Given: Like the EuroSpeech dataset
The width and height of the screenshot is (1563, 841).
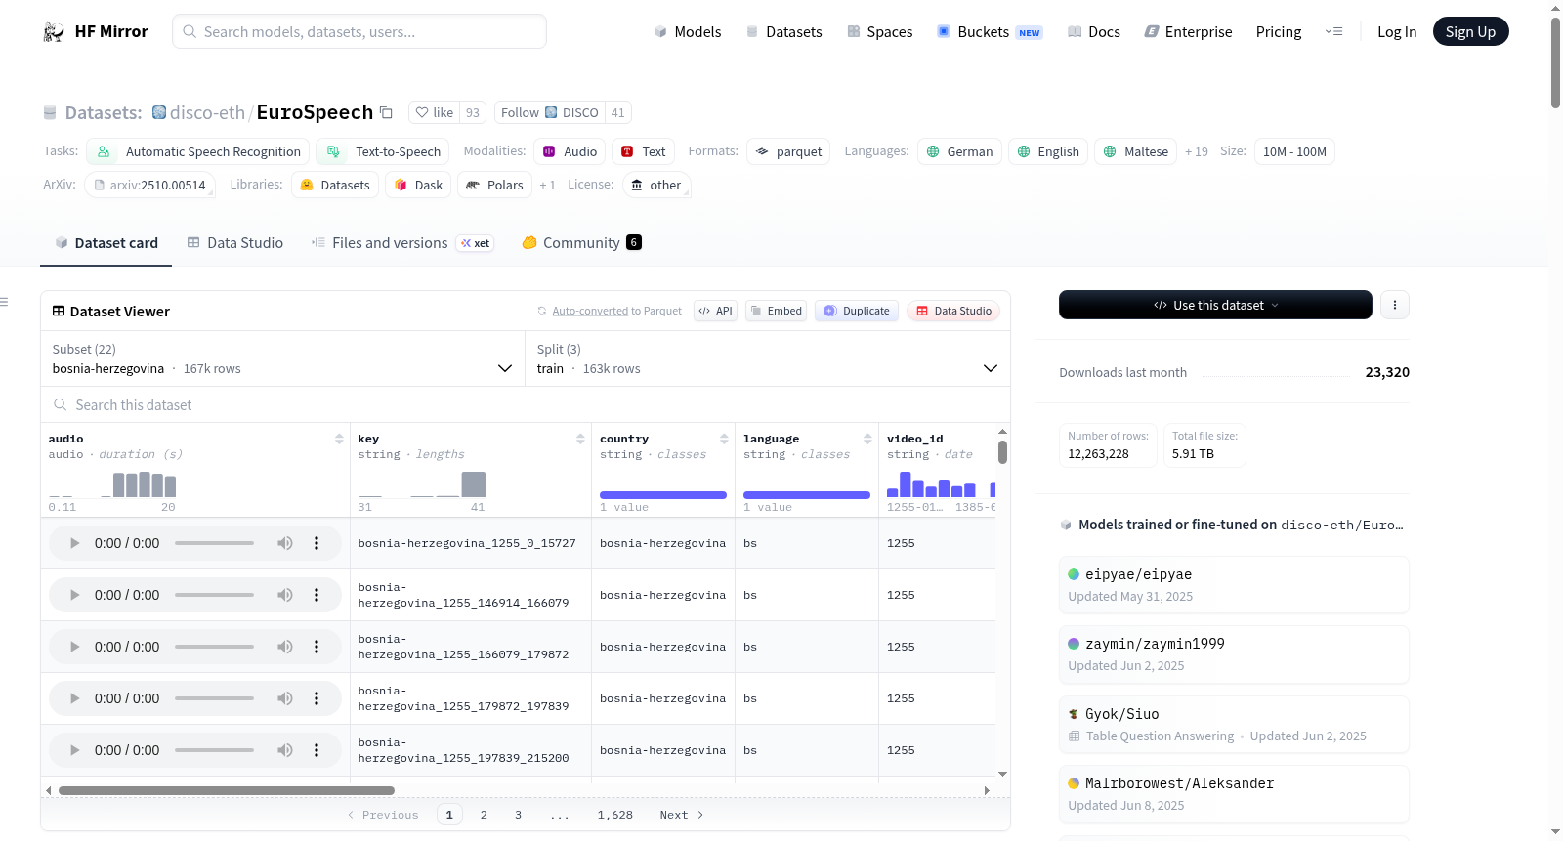Looking at the screenshot, I should [x=435, y=112].
